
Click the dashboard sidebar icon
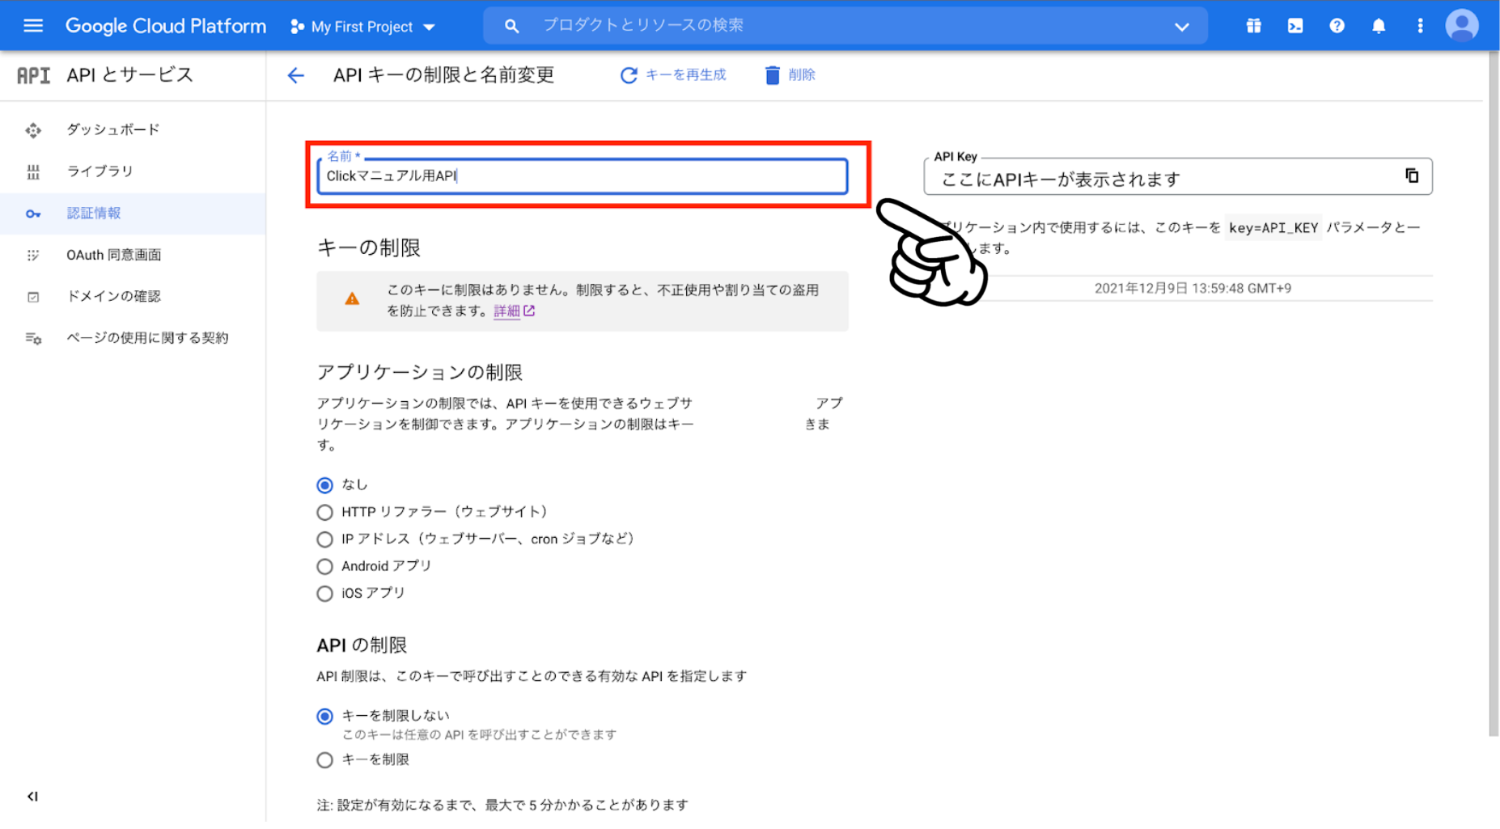pos(33,130)
